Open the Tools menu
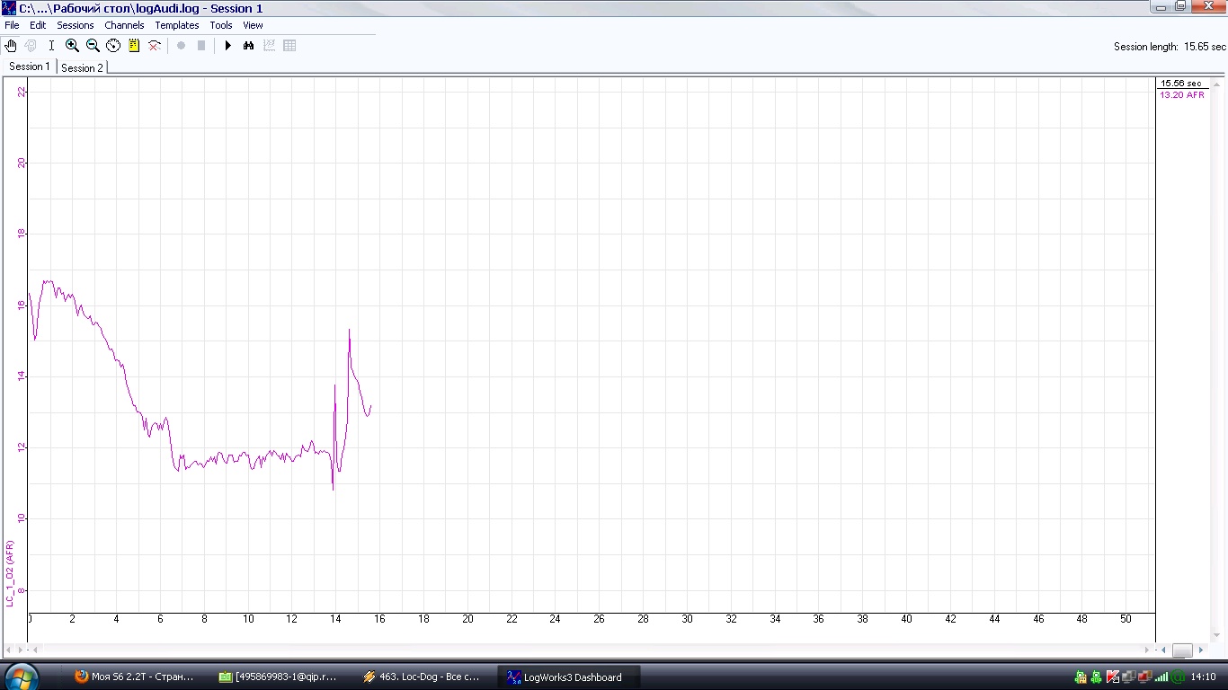Screen dimensions: 1228x690 coord(221,25)
